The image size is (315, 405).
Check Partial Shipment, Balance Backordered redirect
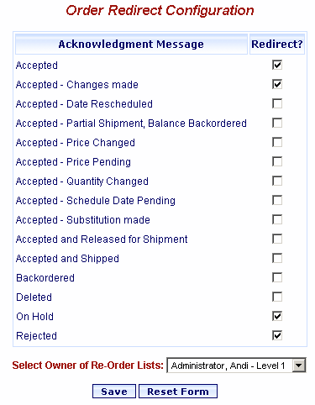pos(277,123)
